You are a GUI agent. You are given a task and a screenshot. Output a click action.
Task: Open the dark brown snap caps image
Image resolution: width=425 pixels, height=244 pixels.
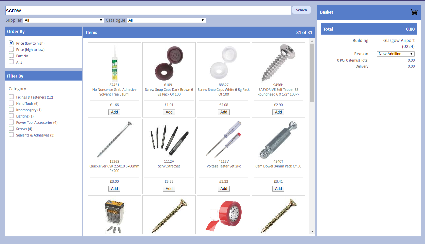(x=169, y=63)
